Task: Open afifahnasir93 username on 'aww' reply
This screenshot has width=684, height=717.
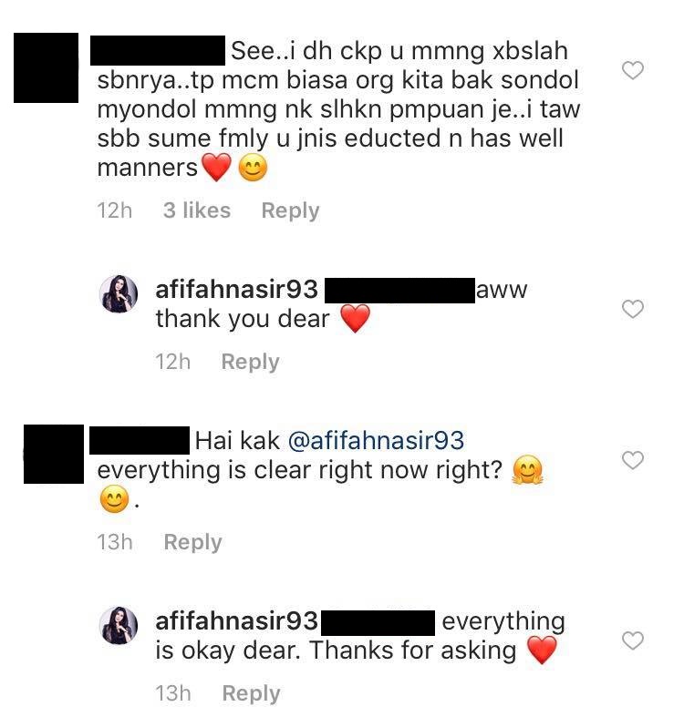Action: click(237, 290)
